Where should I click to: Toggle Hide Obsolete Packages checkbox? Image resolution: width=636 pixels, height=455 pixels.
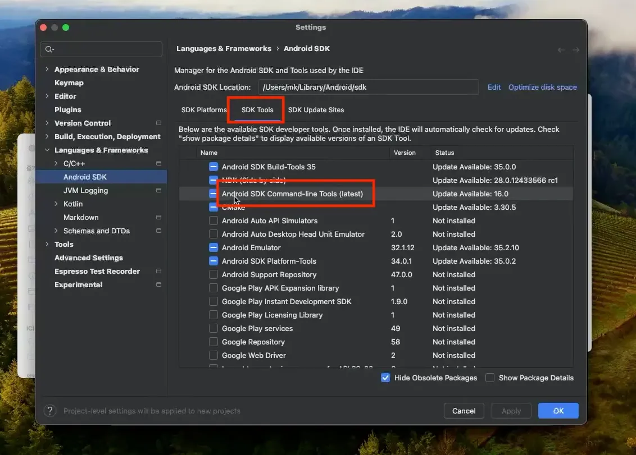385,378
